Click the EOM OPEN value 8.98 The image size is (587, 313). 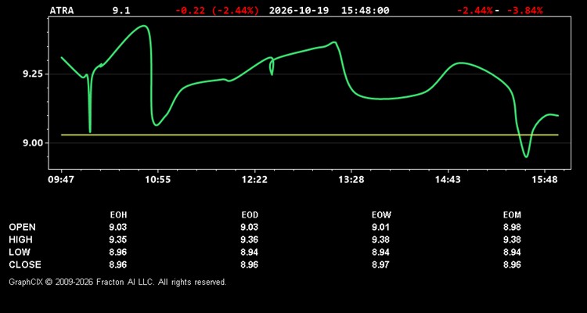click(512, 227)
